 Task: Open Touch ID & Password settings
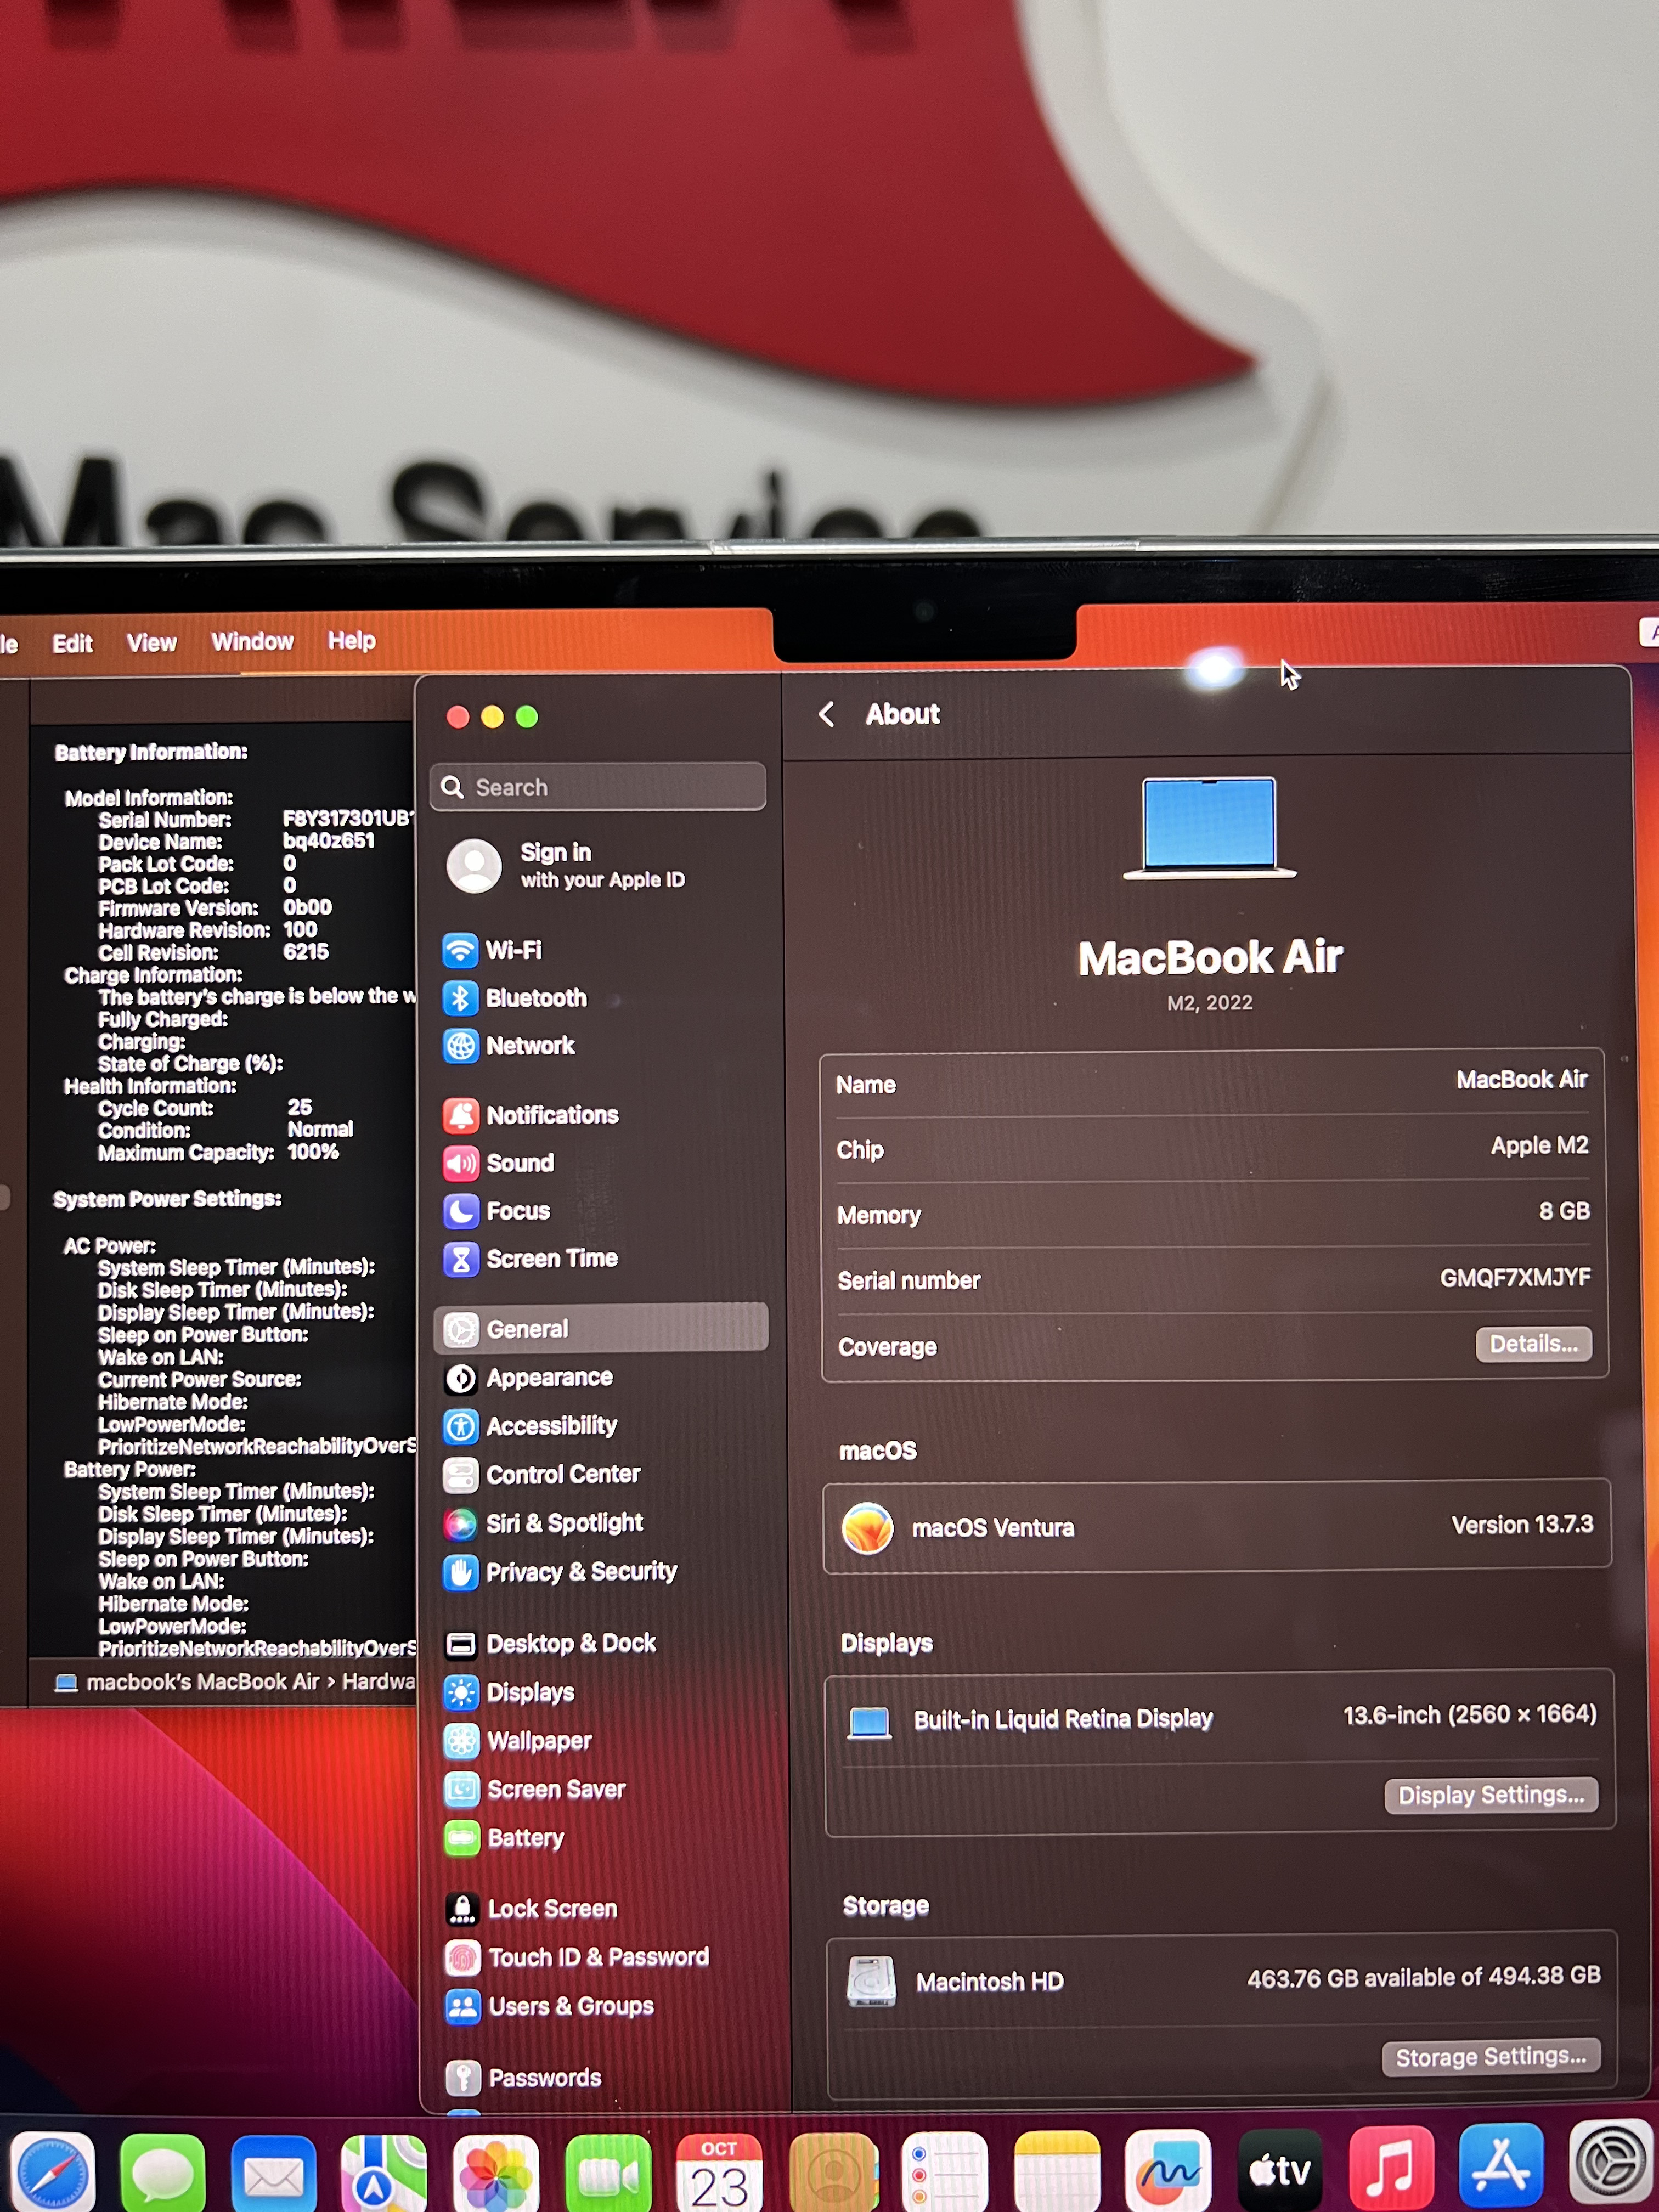(597, 1957)
